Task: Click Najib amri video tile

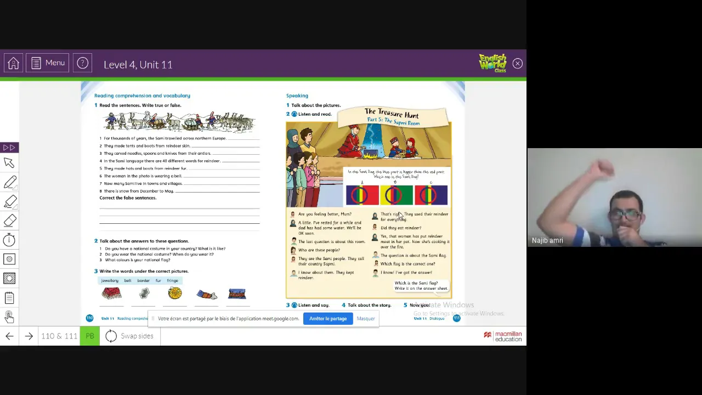Action: (x=614, y=198)
